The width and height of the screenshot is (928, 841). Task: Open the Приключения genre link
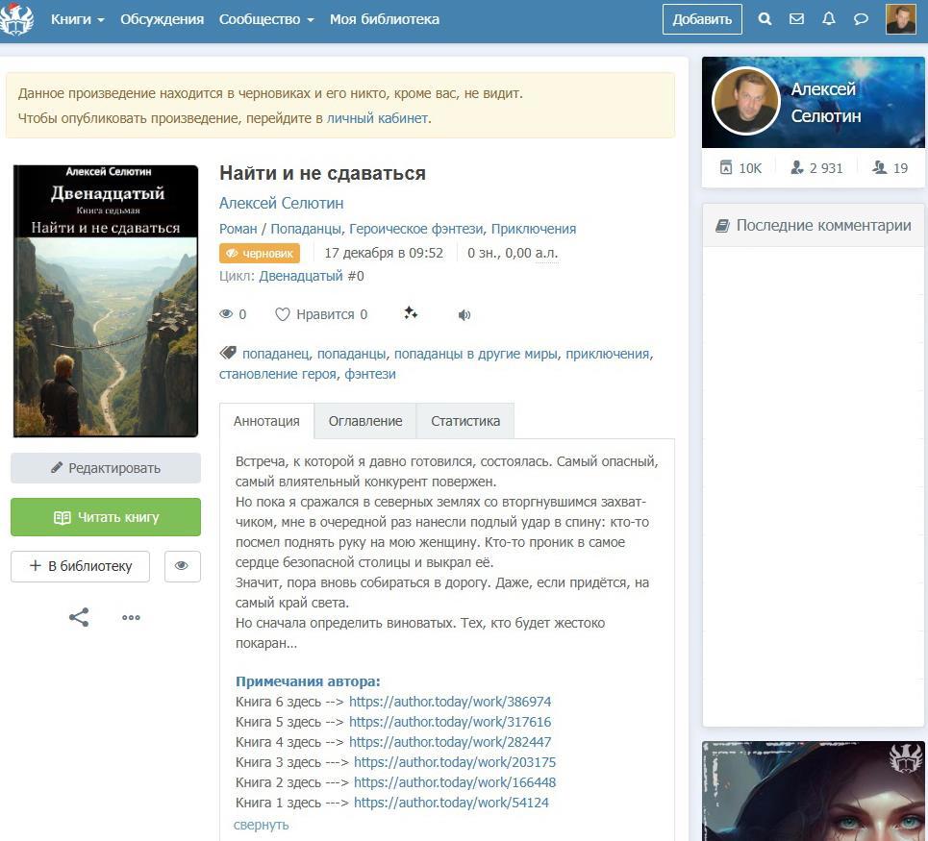[534, 229]
